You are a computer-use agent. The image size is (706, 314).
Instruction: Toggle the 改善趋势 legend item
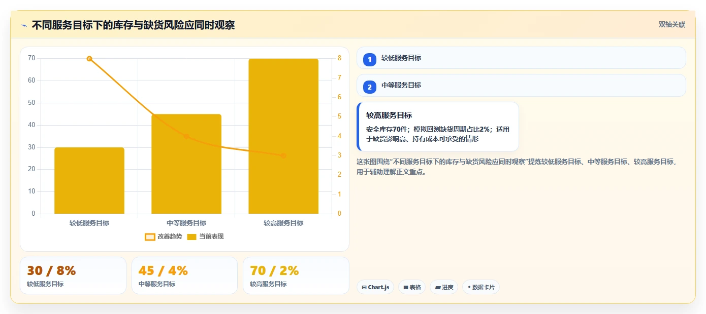click(x=164, y=237)
